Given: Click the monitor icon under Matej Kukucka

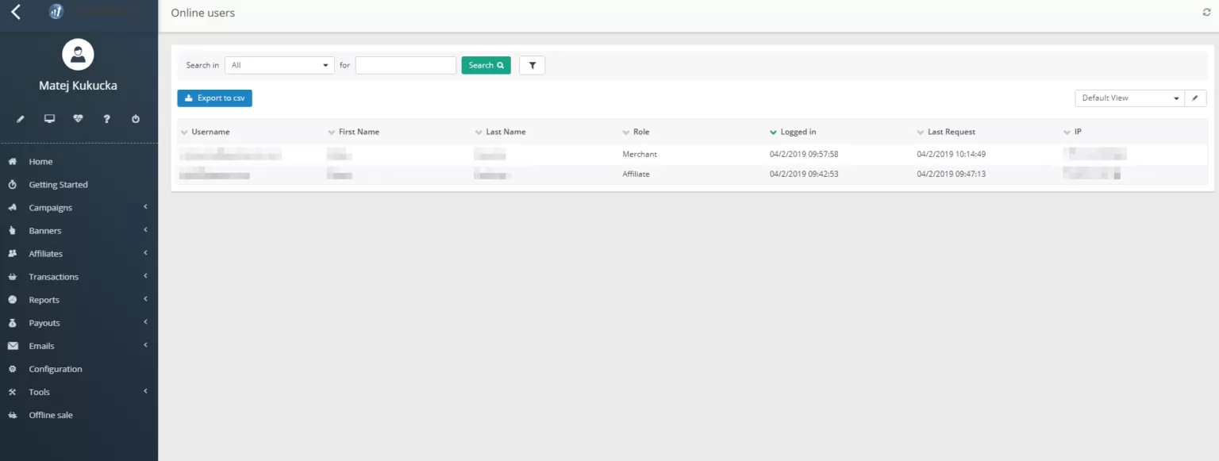Looking at the screenshot, I should click(x=49, y=117).
